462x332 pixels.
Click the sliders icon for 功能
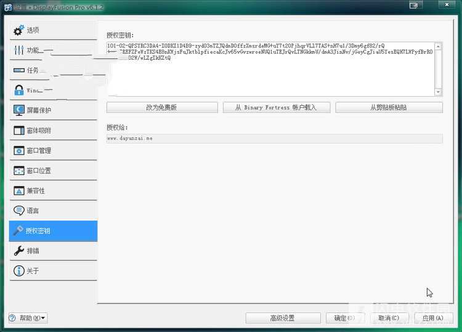click(19, 50)
